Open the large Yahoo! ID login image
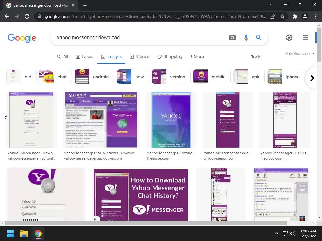Screen dimensions: 322x241 click(46, 194)
